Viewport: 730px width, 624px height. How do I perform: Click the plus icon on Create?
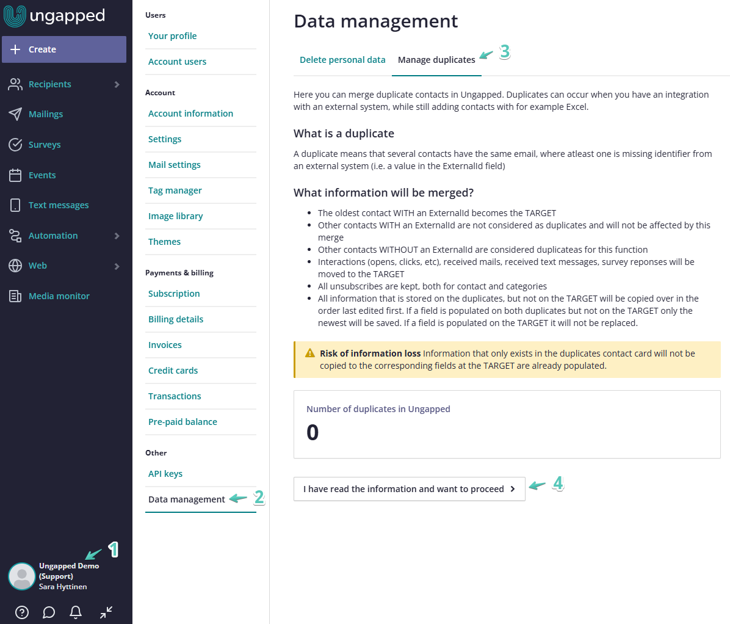(15, 49)
